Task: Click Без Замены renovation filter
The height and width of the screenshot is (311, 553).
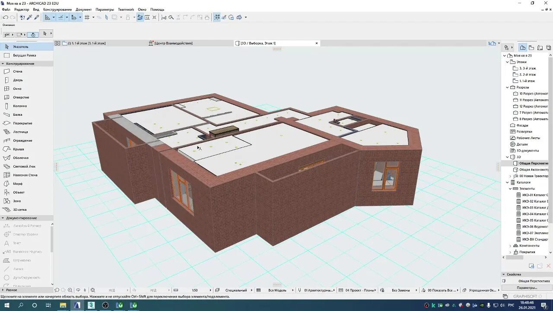Action: click(401, 290)
